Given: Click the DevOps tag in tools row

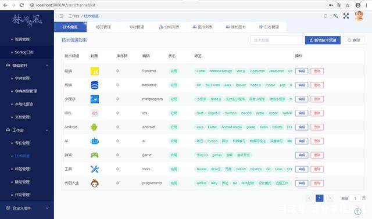Looking at the screenshot, I should pos(256,169).
